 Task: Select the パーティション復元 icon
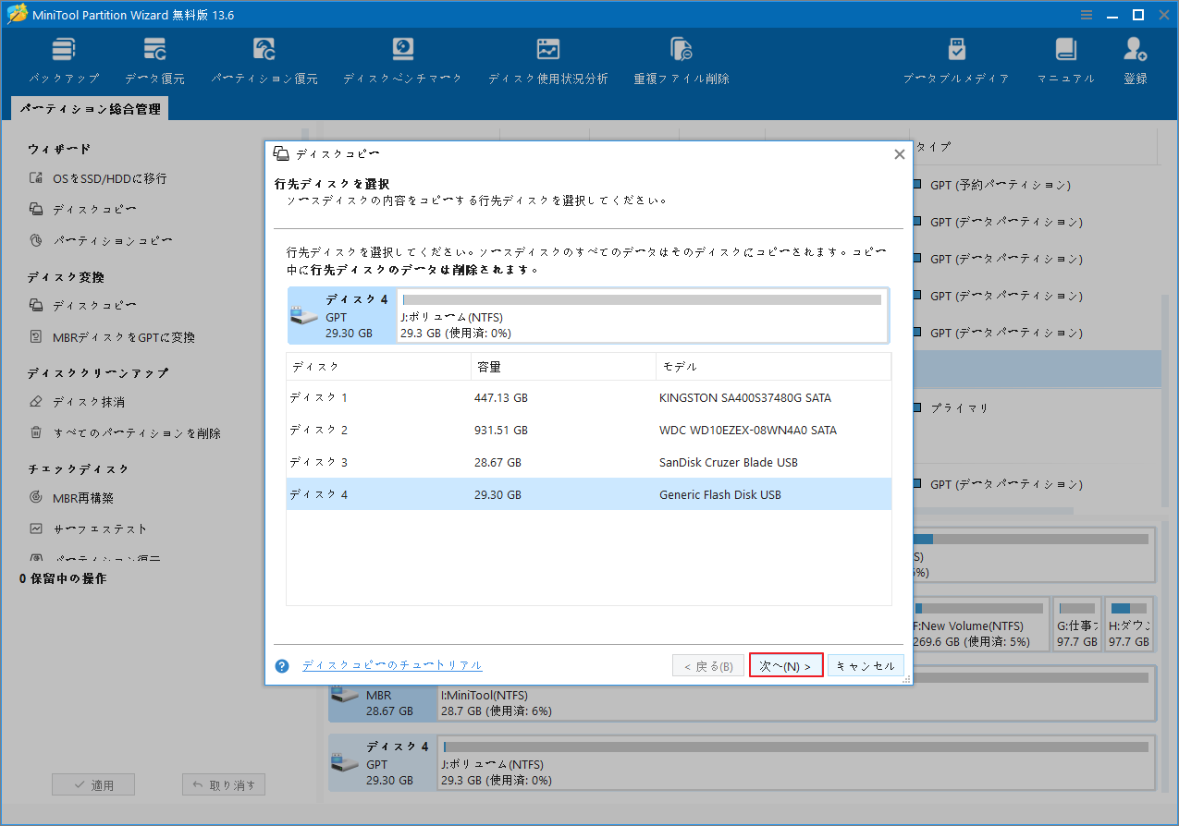point(263,57)
